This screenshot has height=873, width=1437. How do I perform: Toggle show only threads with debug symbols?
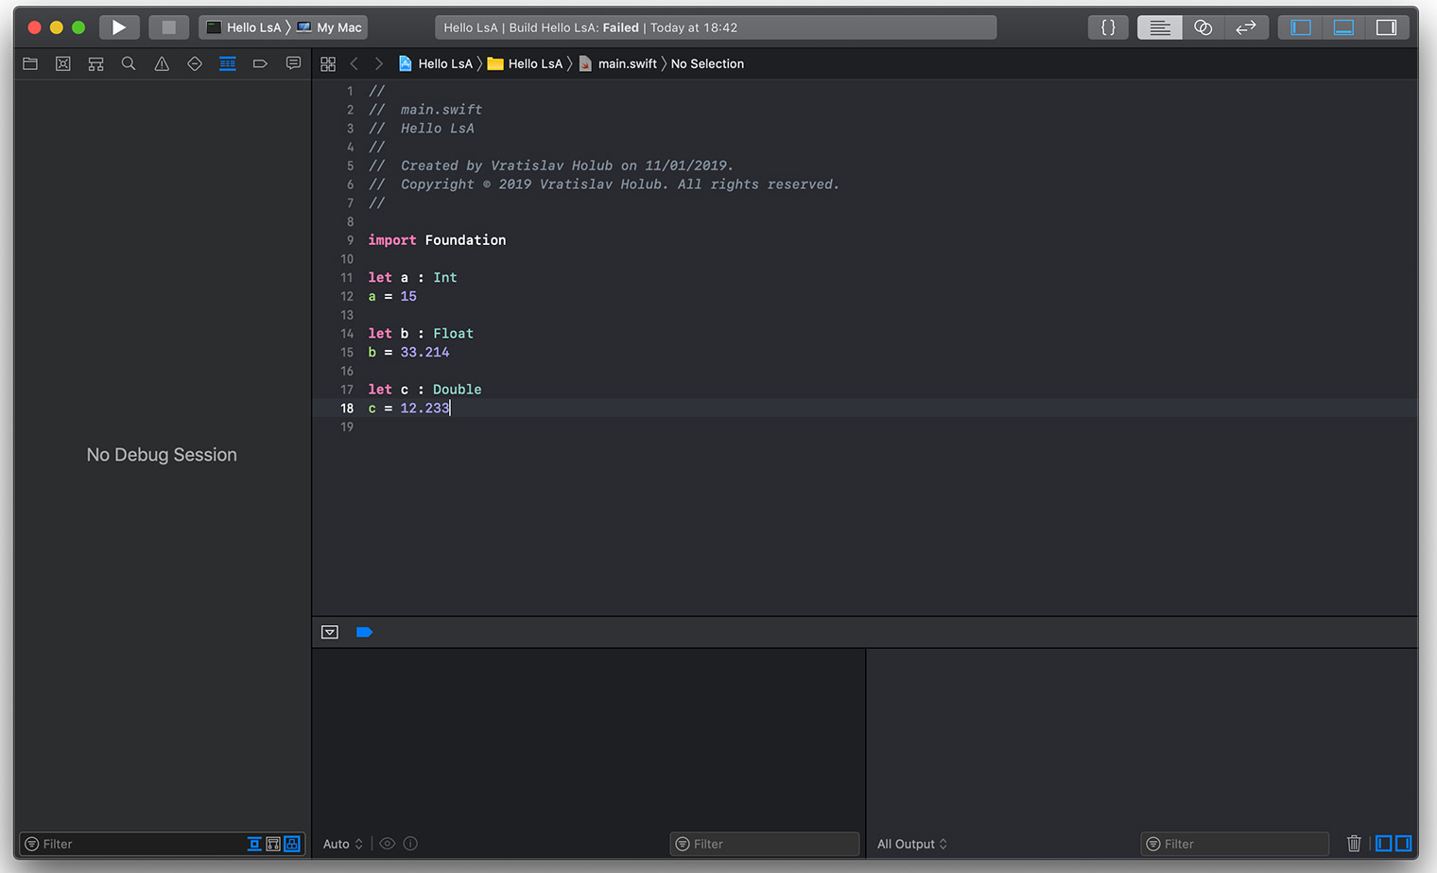click(273, 844)
